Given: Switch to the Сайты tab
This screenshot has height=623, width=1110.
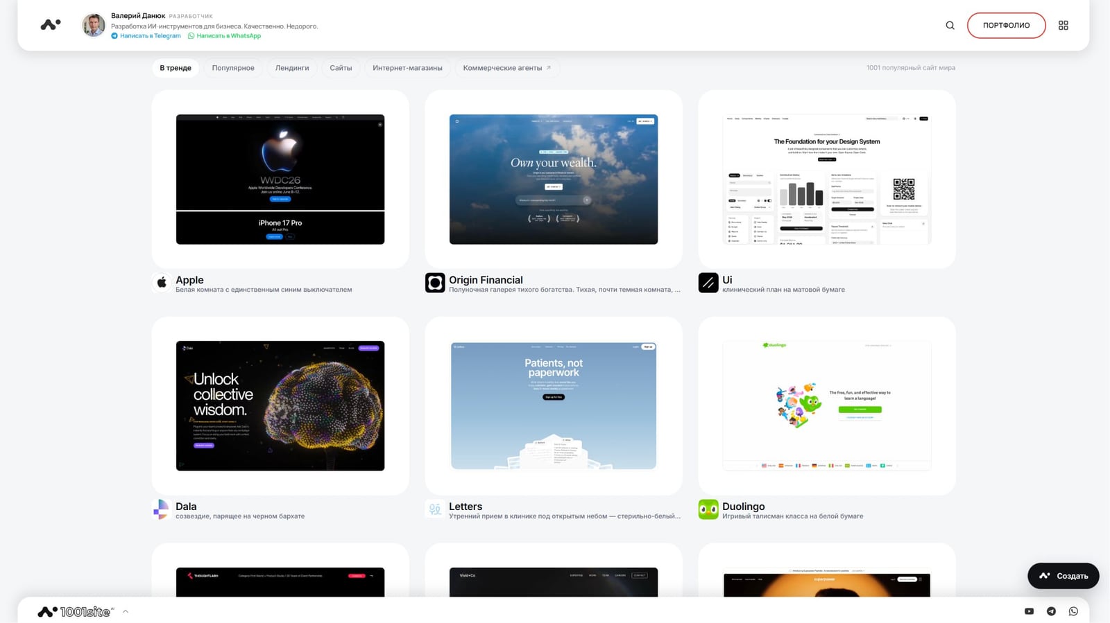Looking at the screenshot, I should click(341, 68).
